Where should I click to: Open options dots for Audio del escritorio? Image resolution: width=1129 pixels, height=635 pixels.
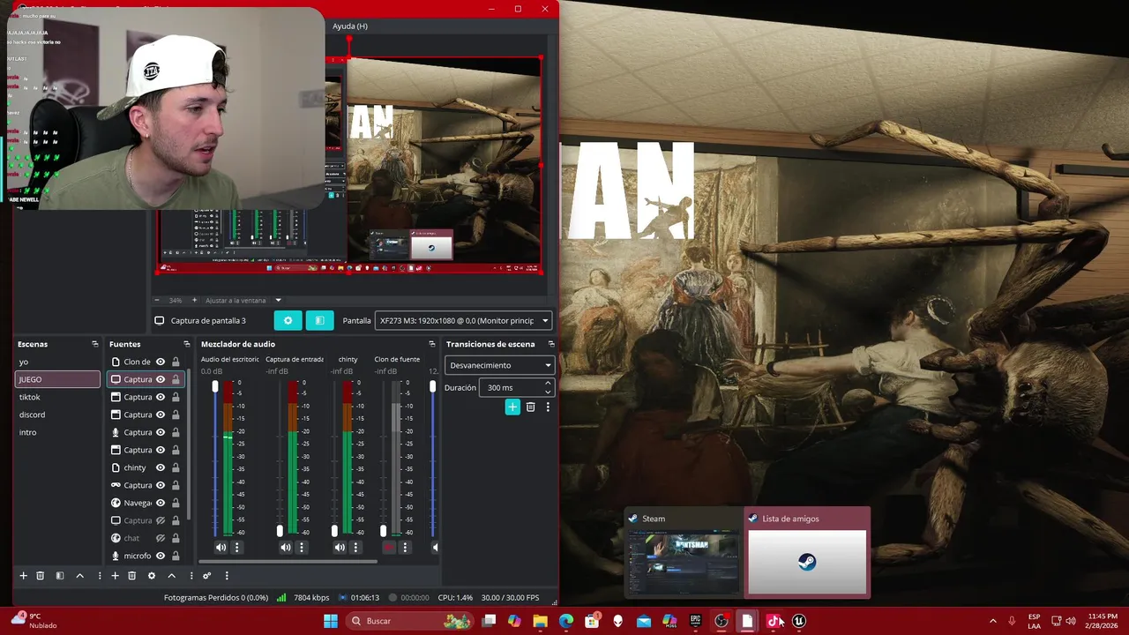point(236,548)
